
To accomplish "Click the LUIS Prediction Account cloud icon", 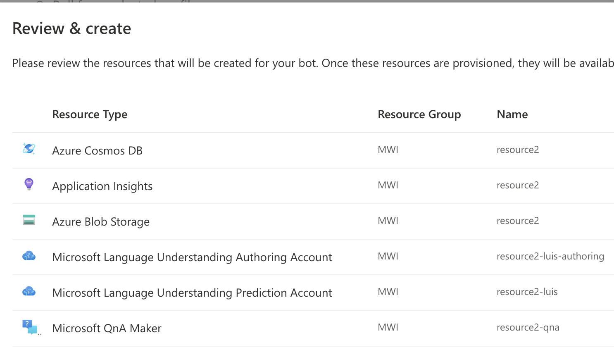I will pyautogui.click(x=29, y=292).
